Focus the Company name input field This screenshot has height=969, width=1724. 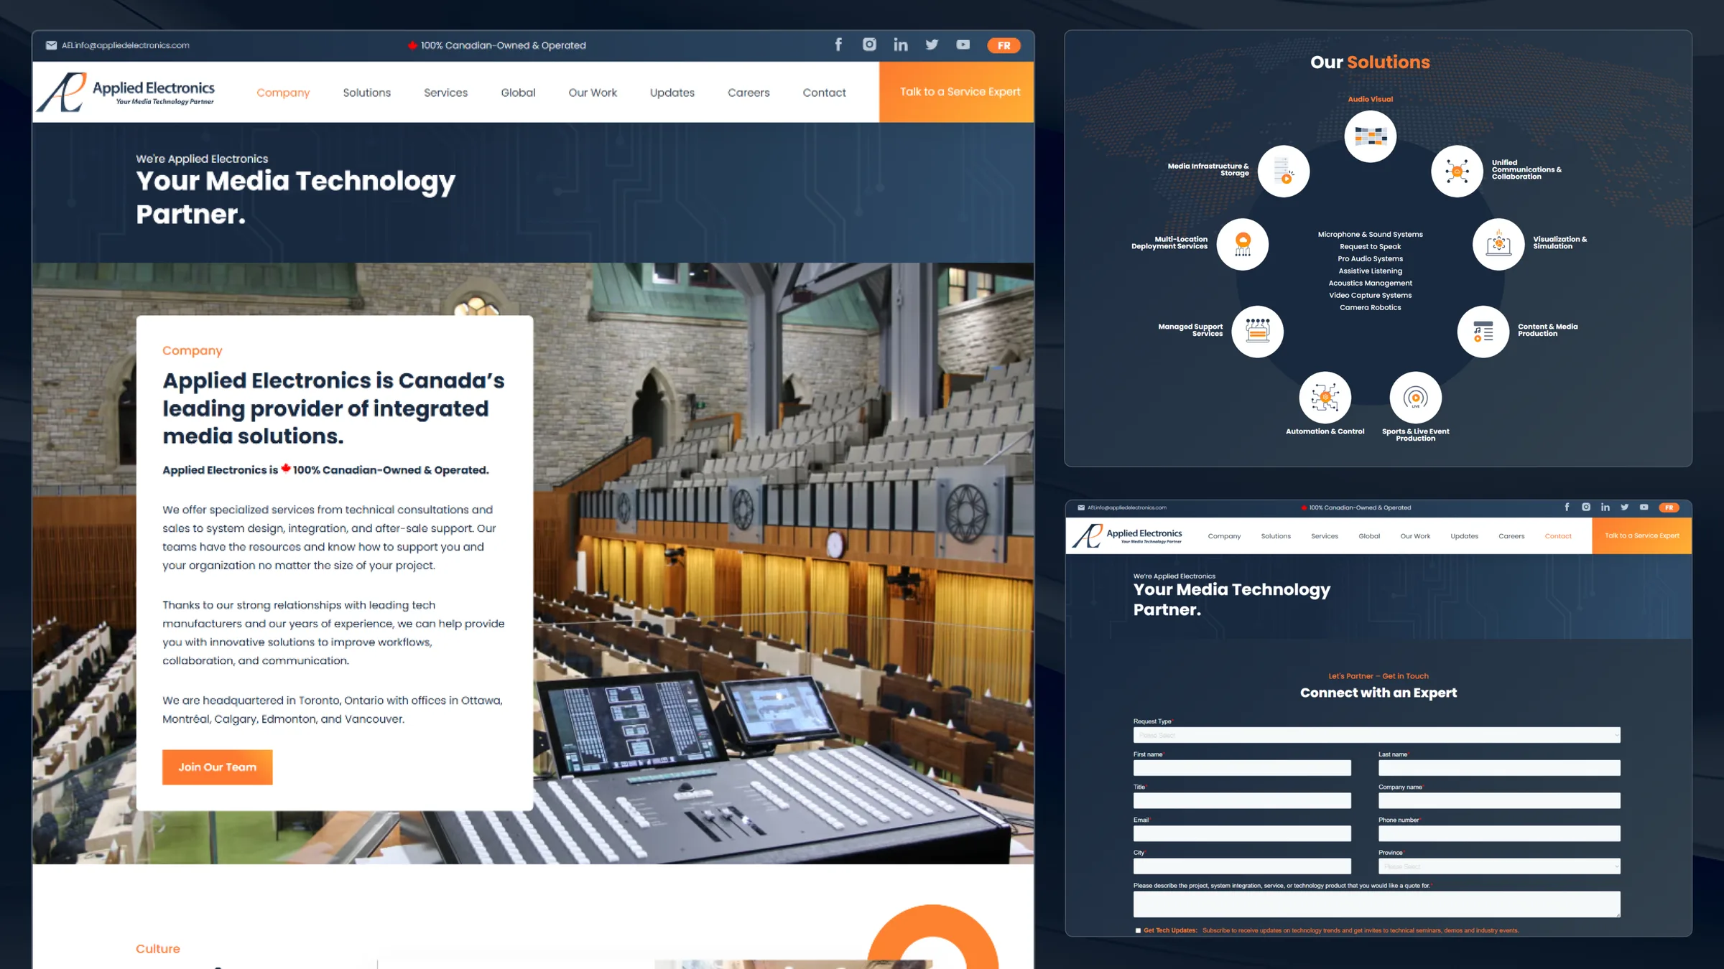click(1499, 800)
